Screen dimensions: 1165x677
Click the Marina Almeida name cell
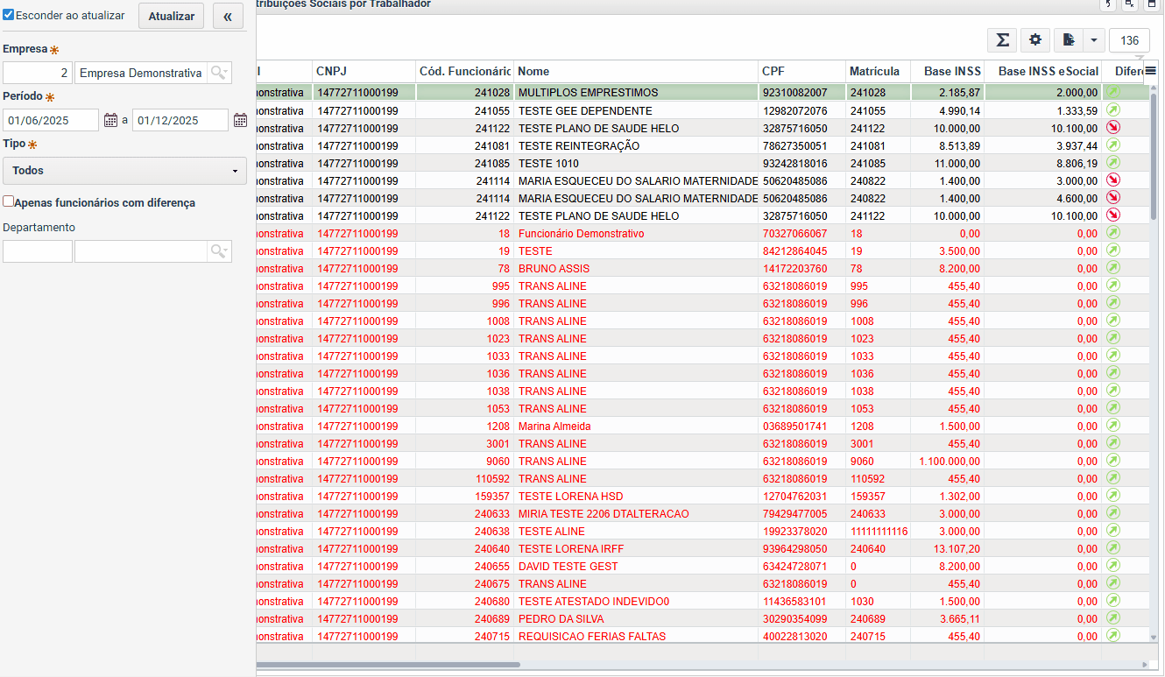click(636, 426)
